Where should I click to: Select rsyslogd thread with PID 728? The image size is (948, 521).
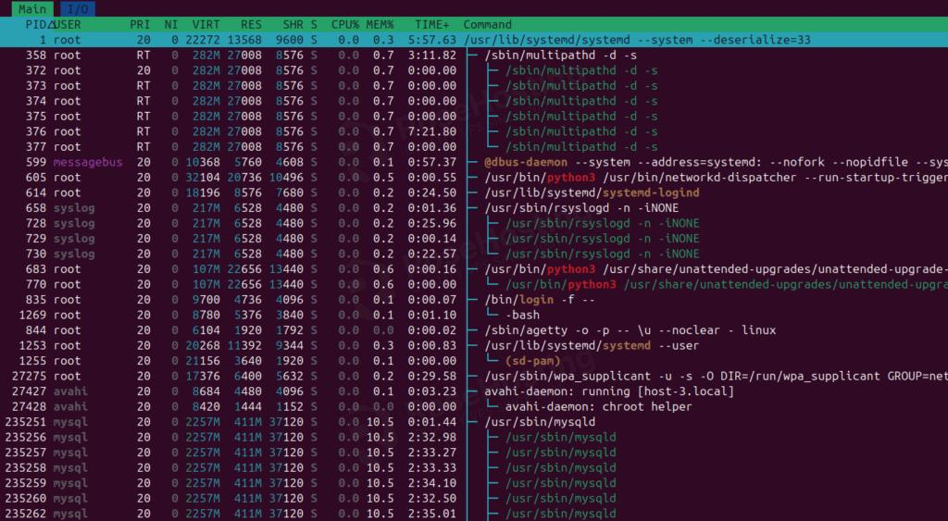474,223
